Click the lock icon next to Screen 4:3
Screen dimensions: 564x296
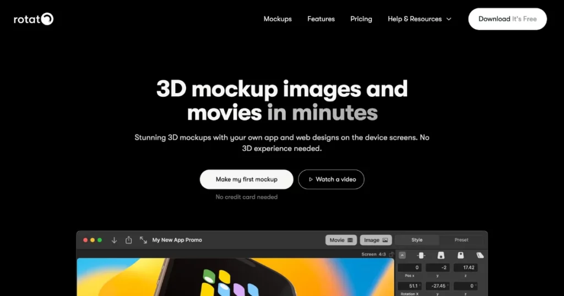pyautogui.click(x=392, y=254)
